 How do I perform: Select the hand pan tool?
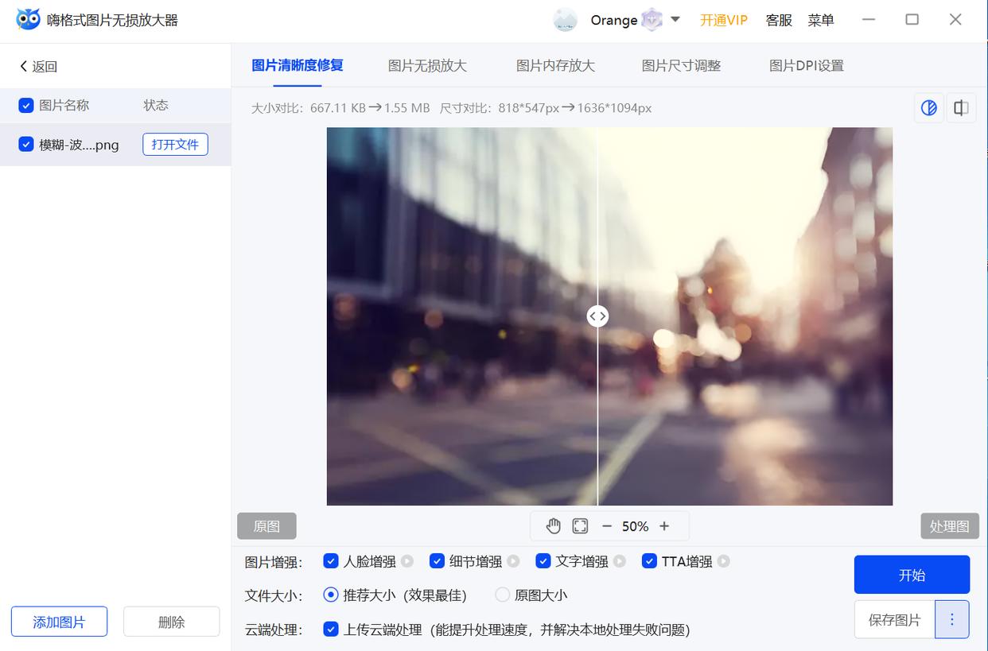(x=554, y=525)
